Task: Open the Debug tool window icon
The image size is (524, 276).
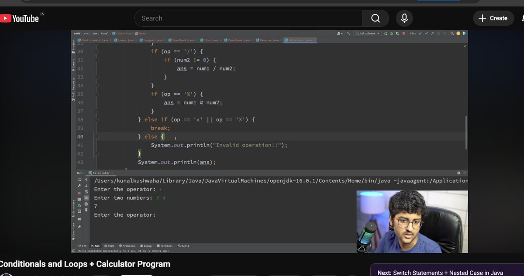Action: coord(145,245)
